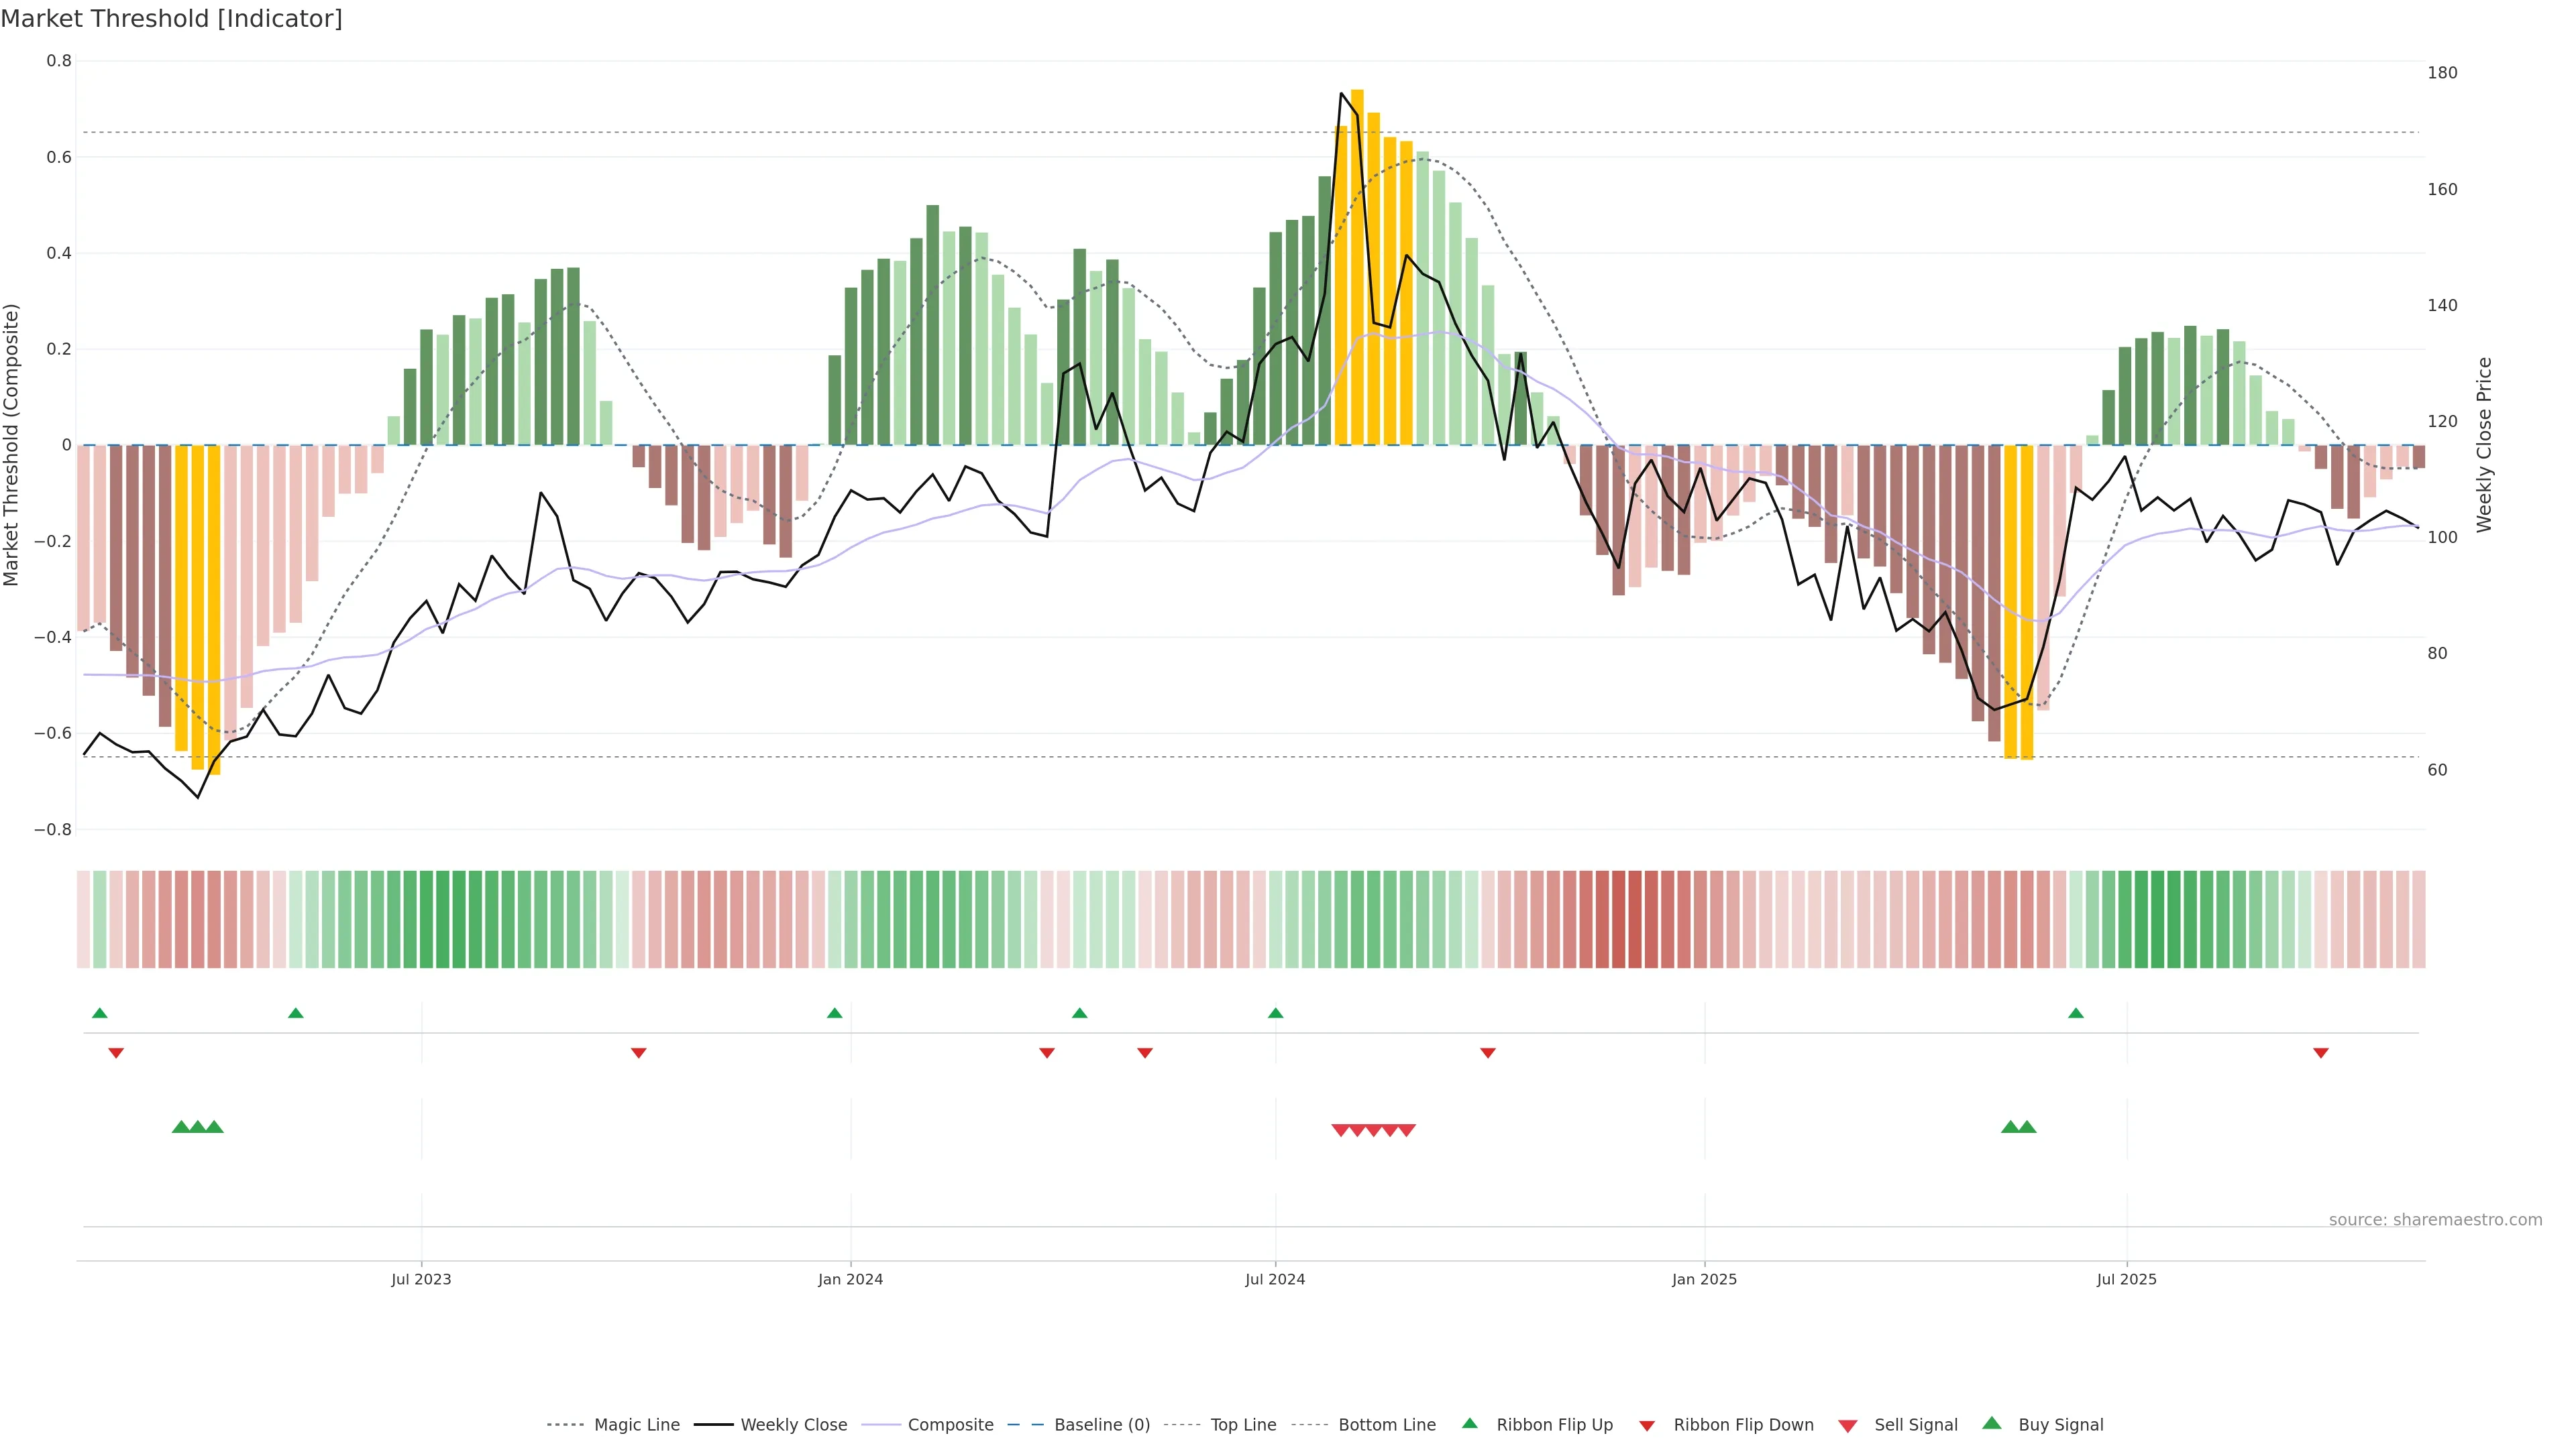
Task: Click Buy Signal legend triangle icon
Action: (x=1991, y=1423)
